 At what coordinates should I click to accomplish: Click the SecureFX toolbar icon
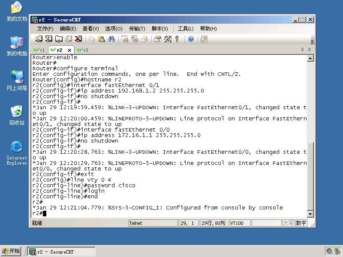(x=204, y=39)
